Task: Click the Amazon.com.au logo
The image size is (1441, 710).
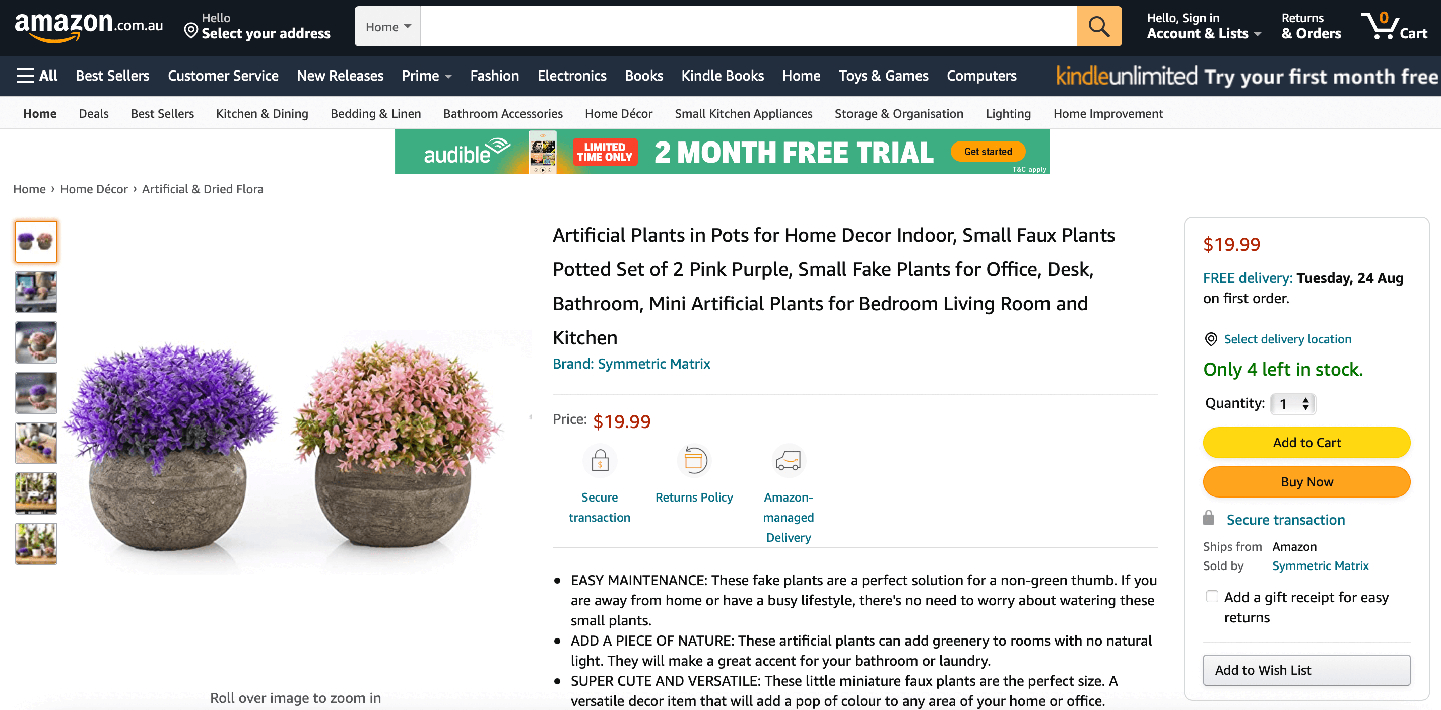Action: pyautogui.click(x=89, y=26)
